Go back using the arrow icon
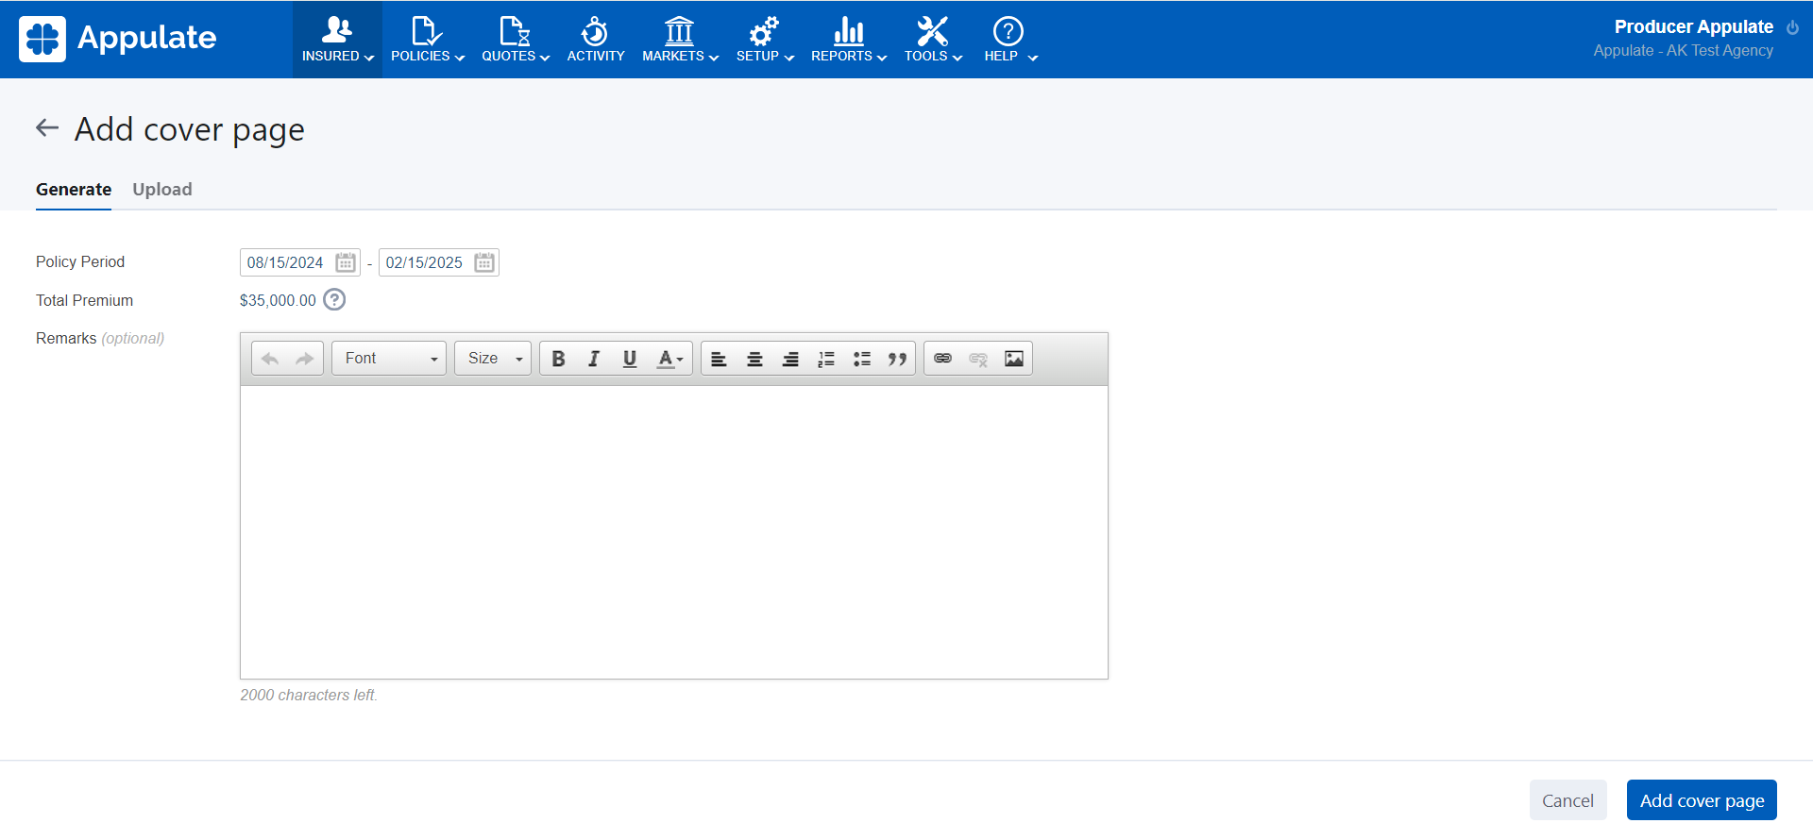 click(47, 128)
